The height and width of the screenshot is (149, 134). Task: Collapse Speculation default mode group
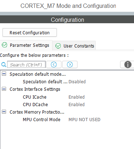[4, 74]
